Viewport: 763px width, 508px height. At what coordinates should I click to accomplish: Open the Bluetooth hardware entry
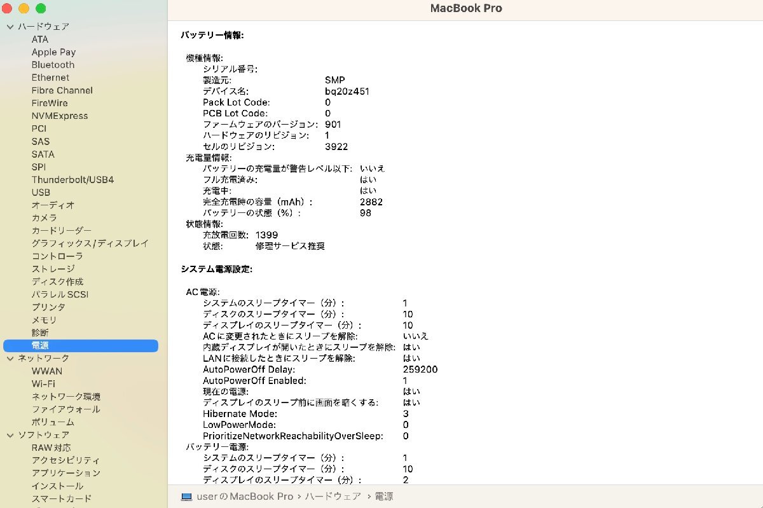(53, 65)
